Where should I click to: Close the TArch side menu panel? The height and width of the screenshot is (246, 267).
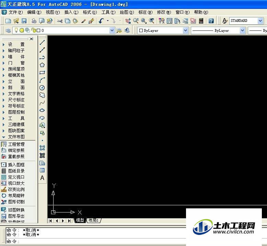click(x=31, y=39)
